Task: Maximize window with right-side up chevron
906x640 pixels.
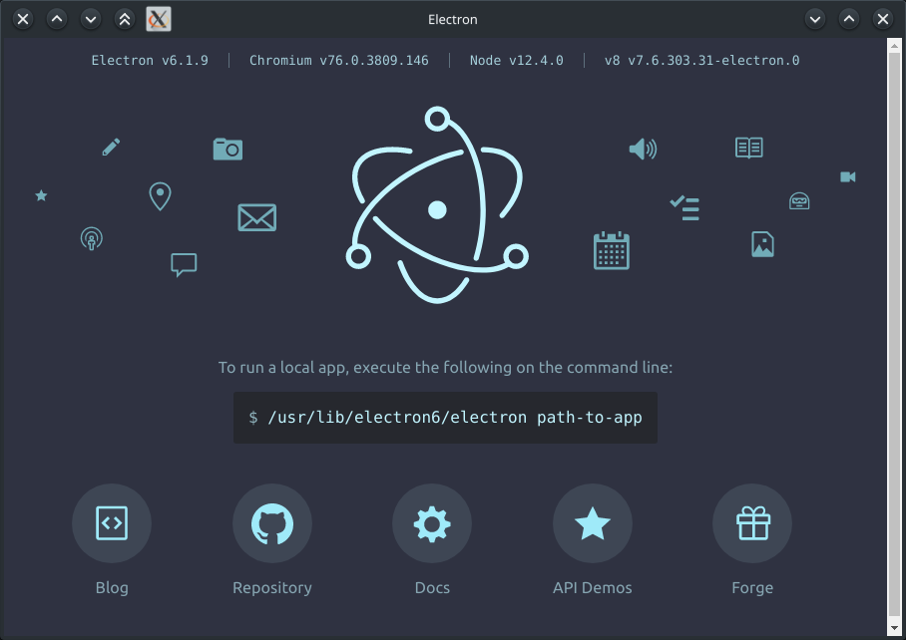Action: [x=849, y=19]
